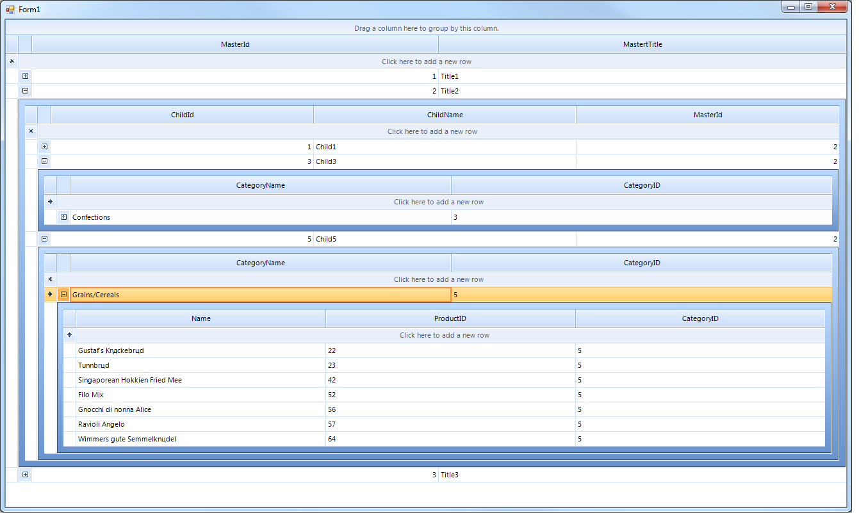Select the Tunnbrцd product name
Viewport: 859px width, 526px height.
click(x=201, y=365)
